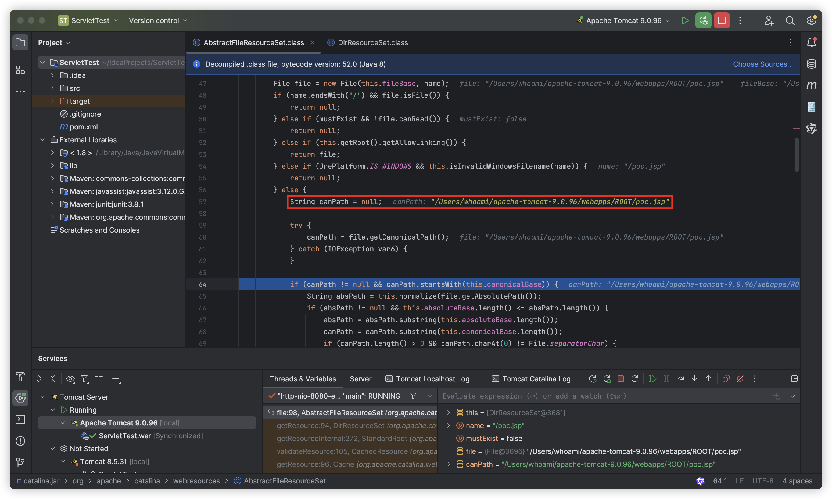The width and height of the screenshot is (832, 499).
Task: Open the Terminal tool window icon
Action: click(x=20, y=420)
